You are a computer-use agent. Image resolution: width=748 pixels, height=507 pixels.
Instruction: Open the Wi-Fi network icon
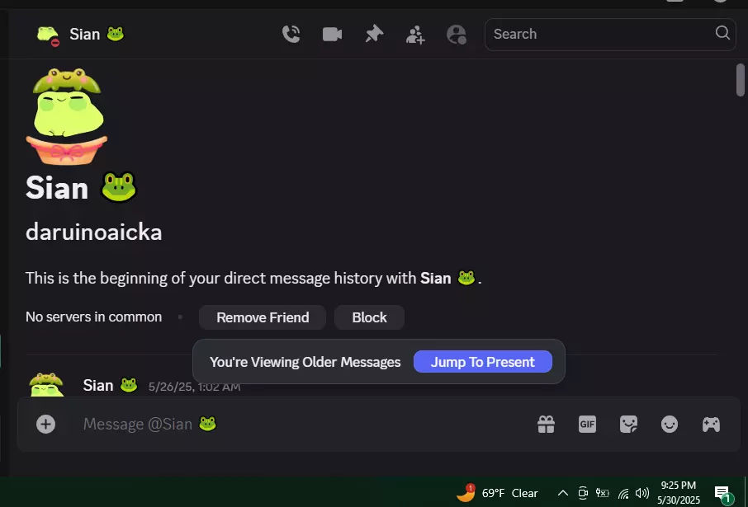(623, 493)
